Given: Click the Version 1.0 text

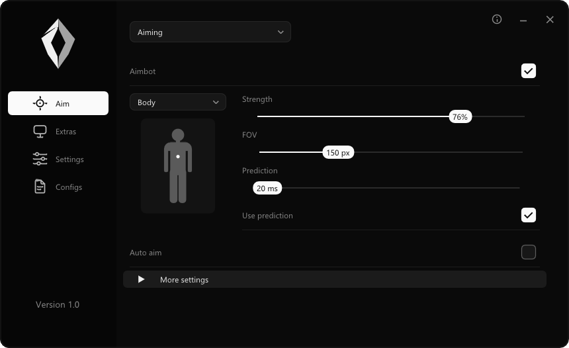Looking at the screenshot, I should click(58, 304).
